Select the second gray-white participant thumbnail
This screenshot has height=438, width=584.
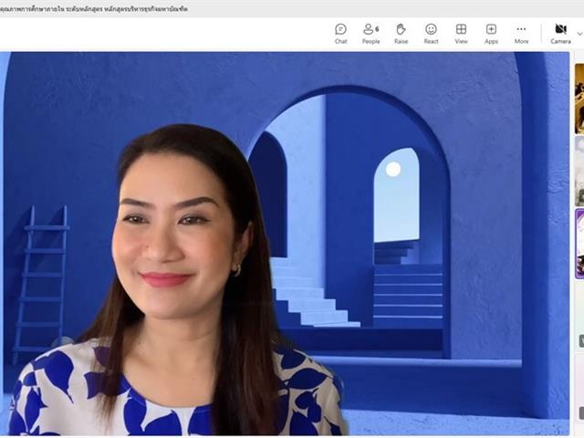coord(579,171)
